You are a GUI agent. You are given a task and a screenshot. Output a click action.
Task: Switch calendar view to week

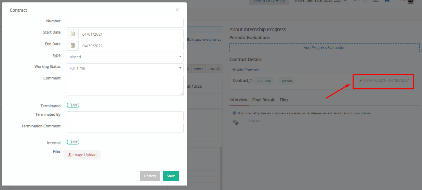point(199,68)
